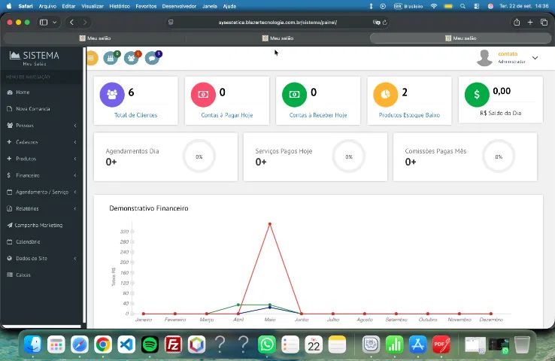Click the pink Contas à Pagar Hoje icon
The image size is (555, 361).
click(x=203, y=95)
